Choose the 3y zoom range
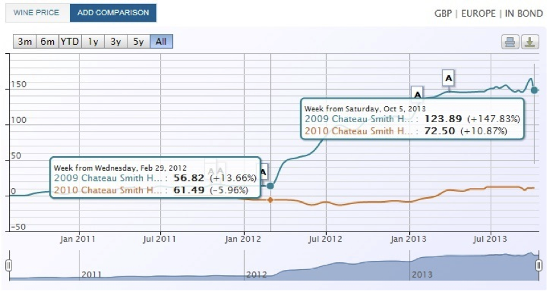 pos(115,42)
